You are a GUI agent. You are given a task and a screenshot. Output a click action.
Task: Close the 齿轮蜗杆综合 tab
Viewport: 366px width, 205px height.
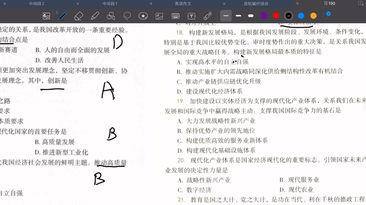pos(224,4)
